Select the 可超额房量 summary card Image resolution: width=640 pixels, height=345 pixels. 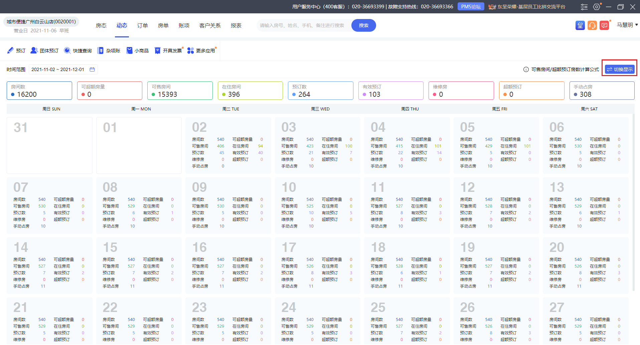point(110,91)
